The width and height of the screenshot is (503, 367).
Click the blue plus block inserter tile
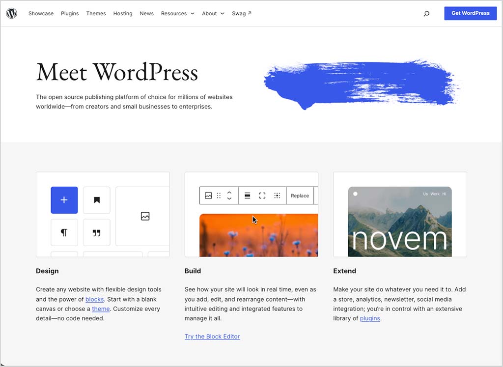64,200
